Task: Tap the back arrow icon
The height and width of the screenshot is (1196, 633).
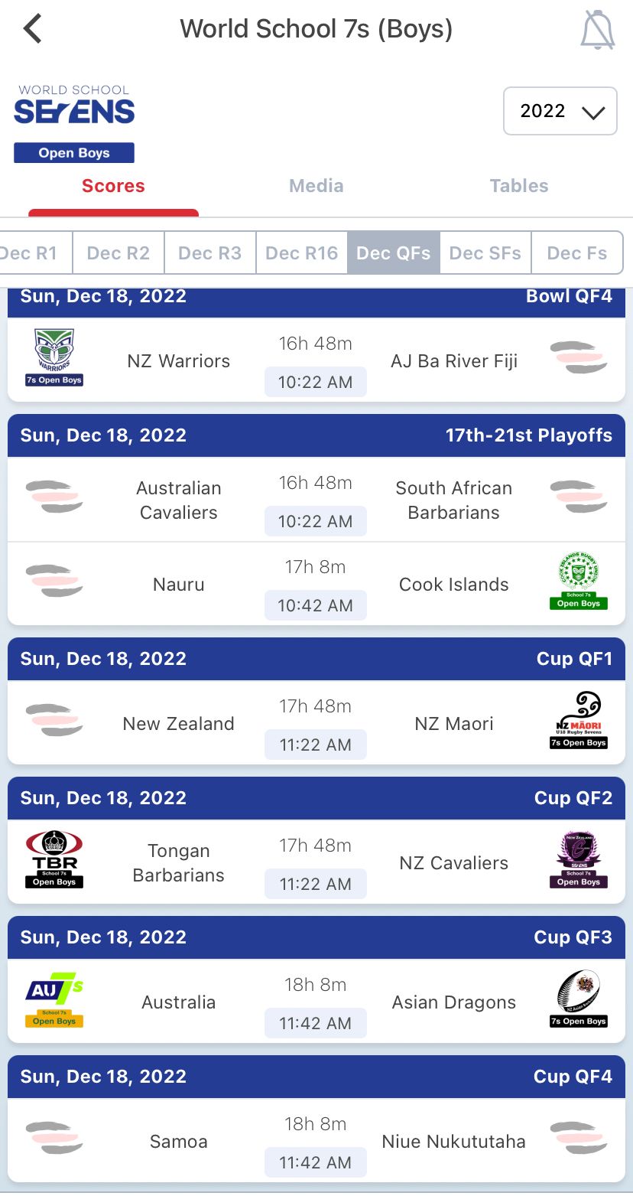Action: (33, 29)
